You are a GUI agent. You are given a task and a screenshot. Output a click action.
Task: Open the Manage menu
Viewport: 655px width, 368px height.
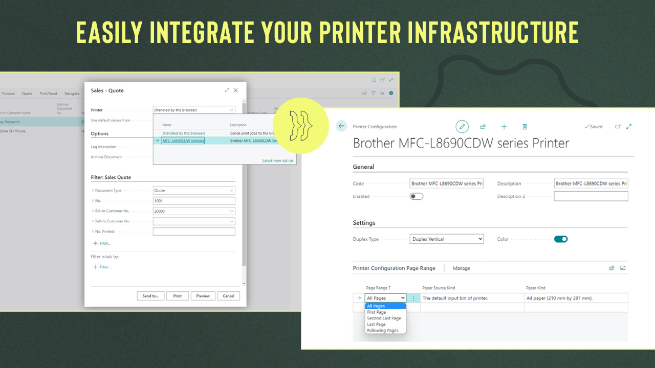click(461, 268)
